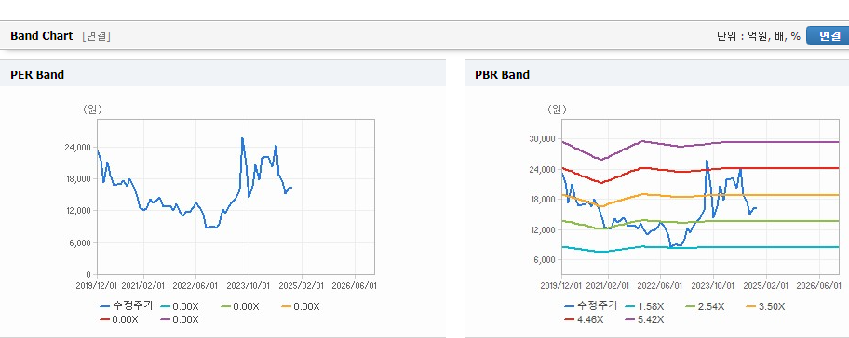Toggle the 1.58X legend entry
849x338 pixels.
[x=644, y=306]
